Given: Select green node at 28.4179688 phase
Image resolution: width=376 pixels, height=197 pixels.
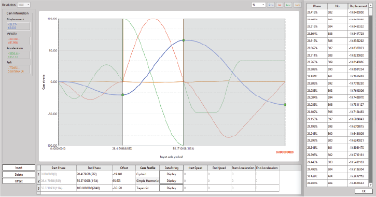Looking at the screenshot, I should point(123,95).
